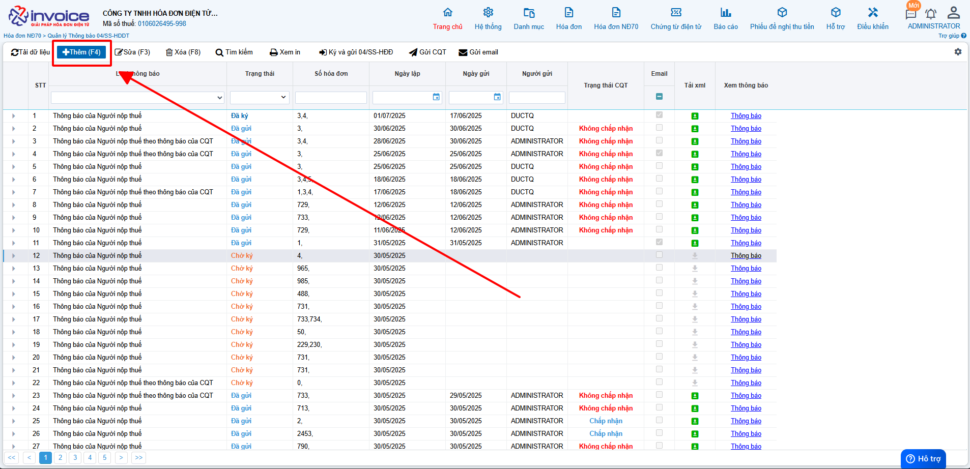Click Số hóa đơn filter input
The height and width of the screenshot is (469, 970).
click(331, 97)
